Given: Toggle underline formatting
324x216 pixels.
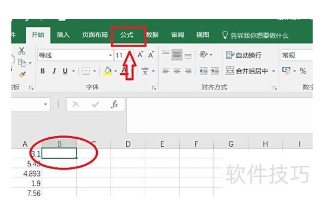Looking at the screenshot, I should (x=65, y=71).
